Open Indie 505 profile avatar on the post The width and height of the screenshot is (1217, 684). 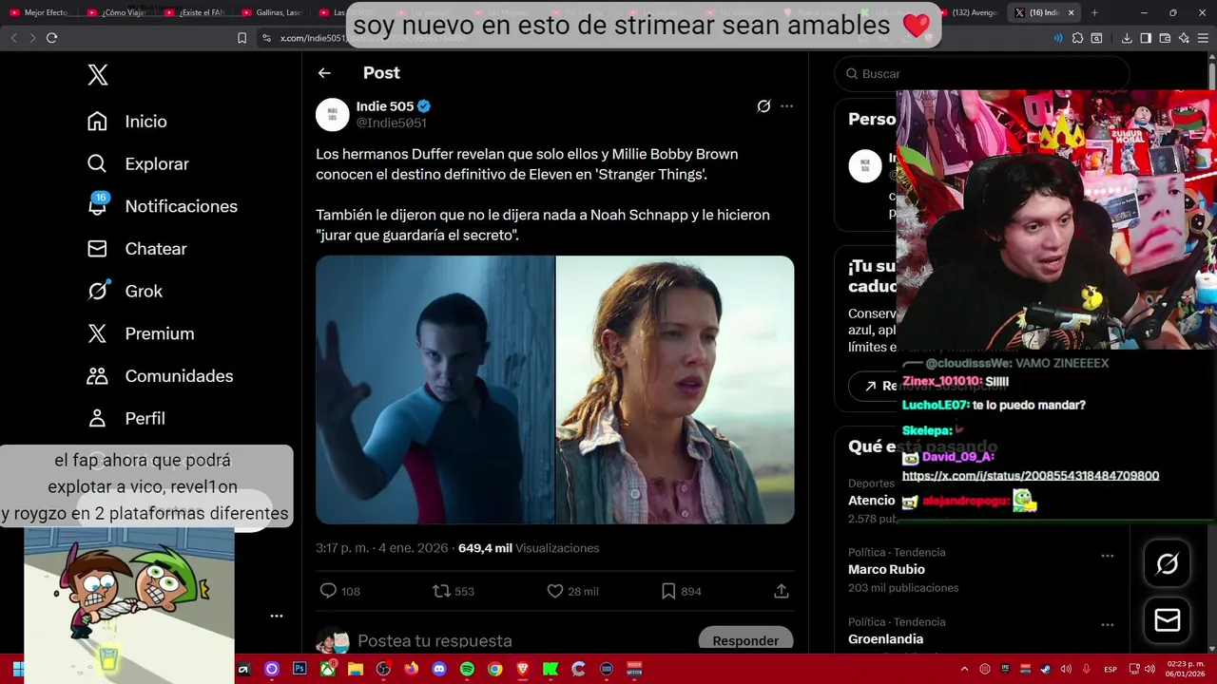[332, 114]
